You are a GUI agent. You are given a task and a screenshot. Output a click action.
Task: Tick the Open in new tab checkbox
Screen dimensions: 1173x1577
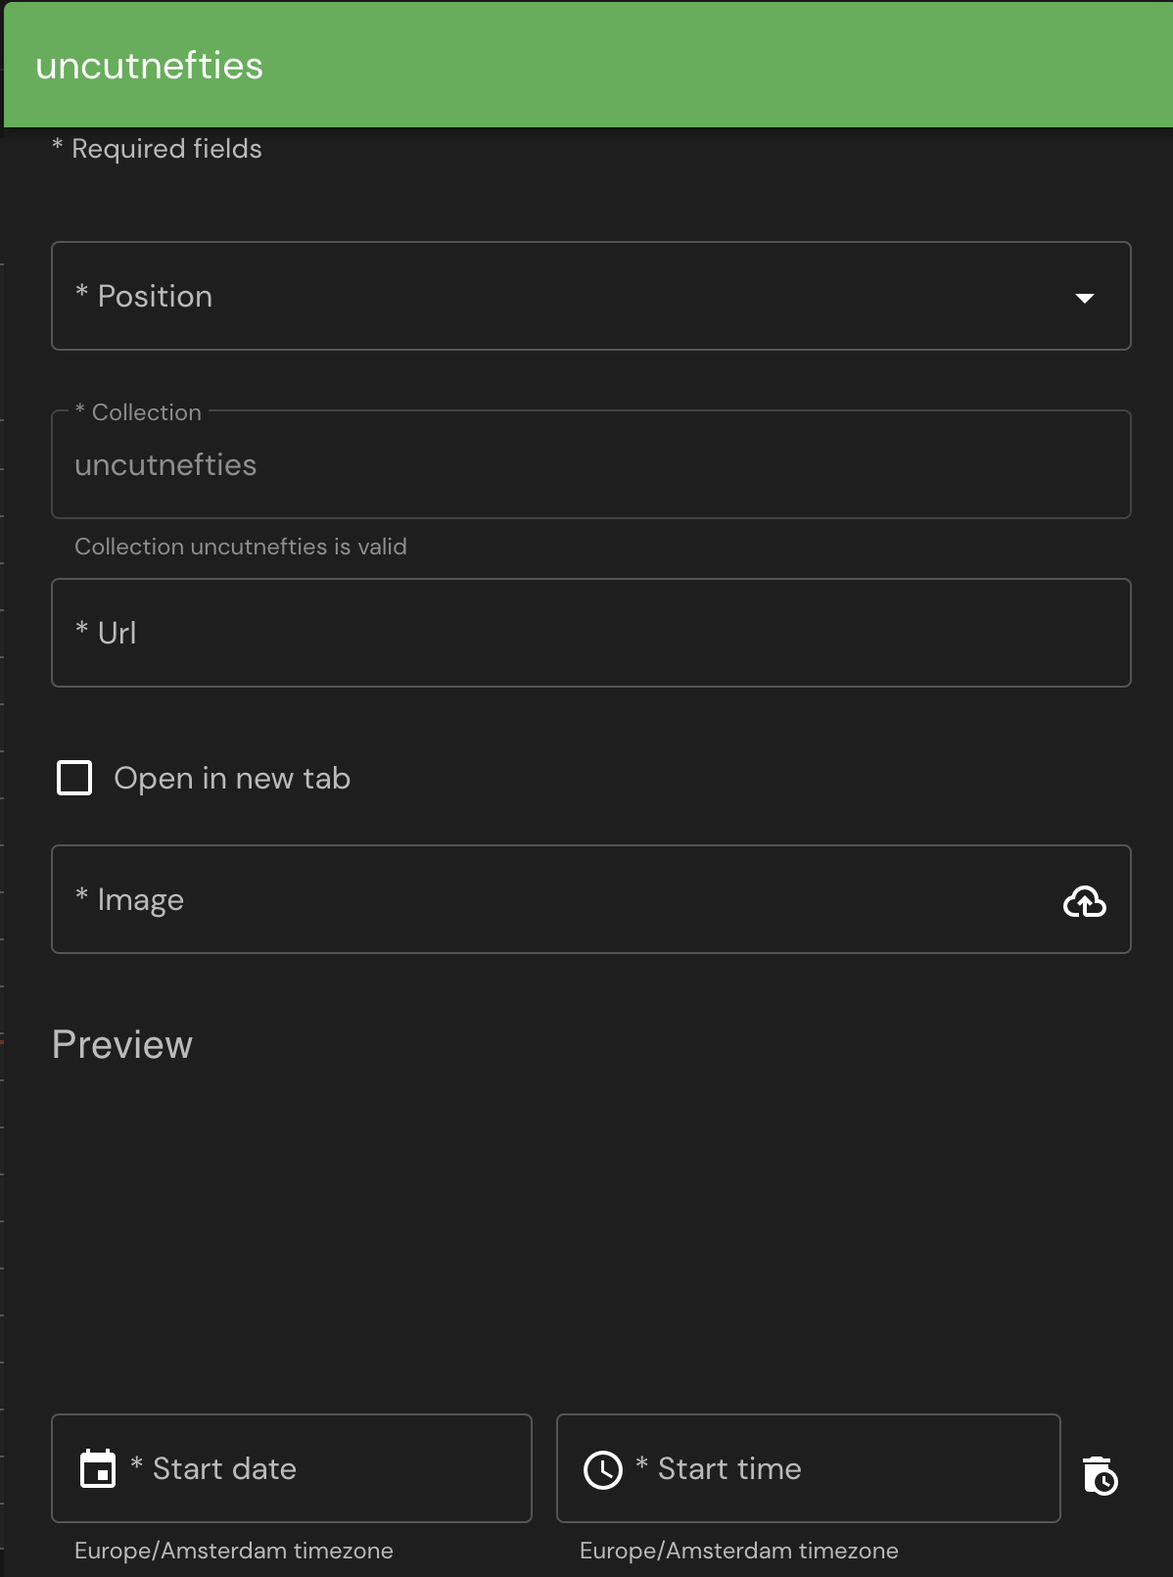[x=74, y=778]
